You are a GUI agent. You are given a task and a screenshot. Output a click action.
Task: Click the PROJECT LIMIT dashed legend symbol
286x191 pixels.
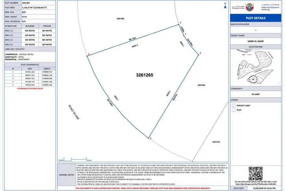[x=234, y=106]
